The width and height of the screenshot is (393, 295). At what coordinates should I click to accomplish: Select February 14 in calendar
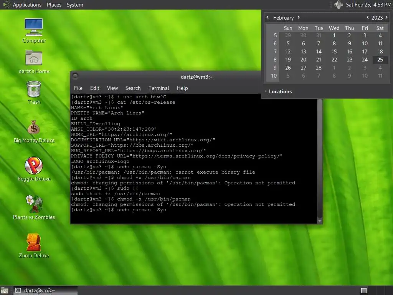[x=319, y=52]
